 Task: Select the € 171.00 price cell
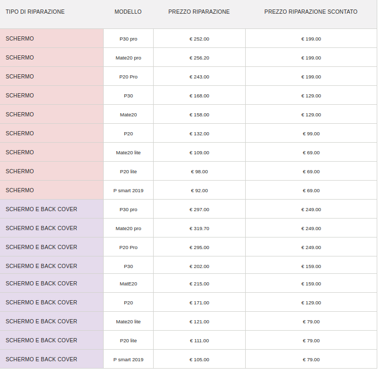click(x=199, y=303)
